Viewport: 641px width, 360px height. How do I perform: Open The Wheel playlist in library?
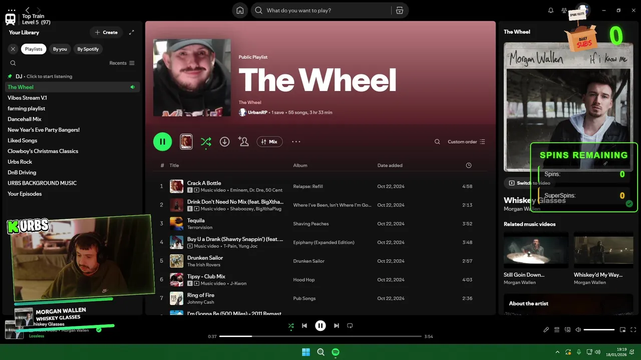click(72, 87)
